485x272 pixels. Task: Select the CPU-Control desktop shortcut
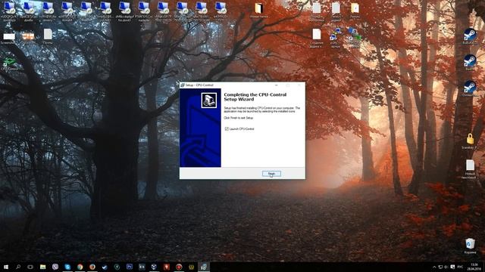click(x=9, y=63)
